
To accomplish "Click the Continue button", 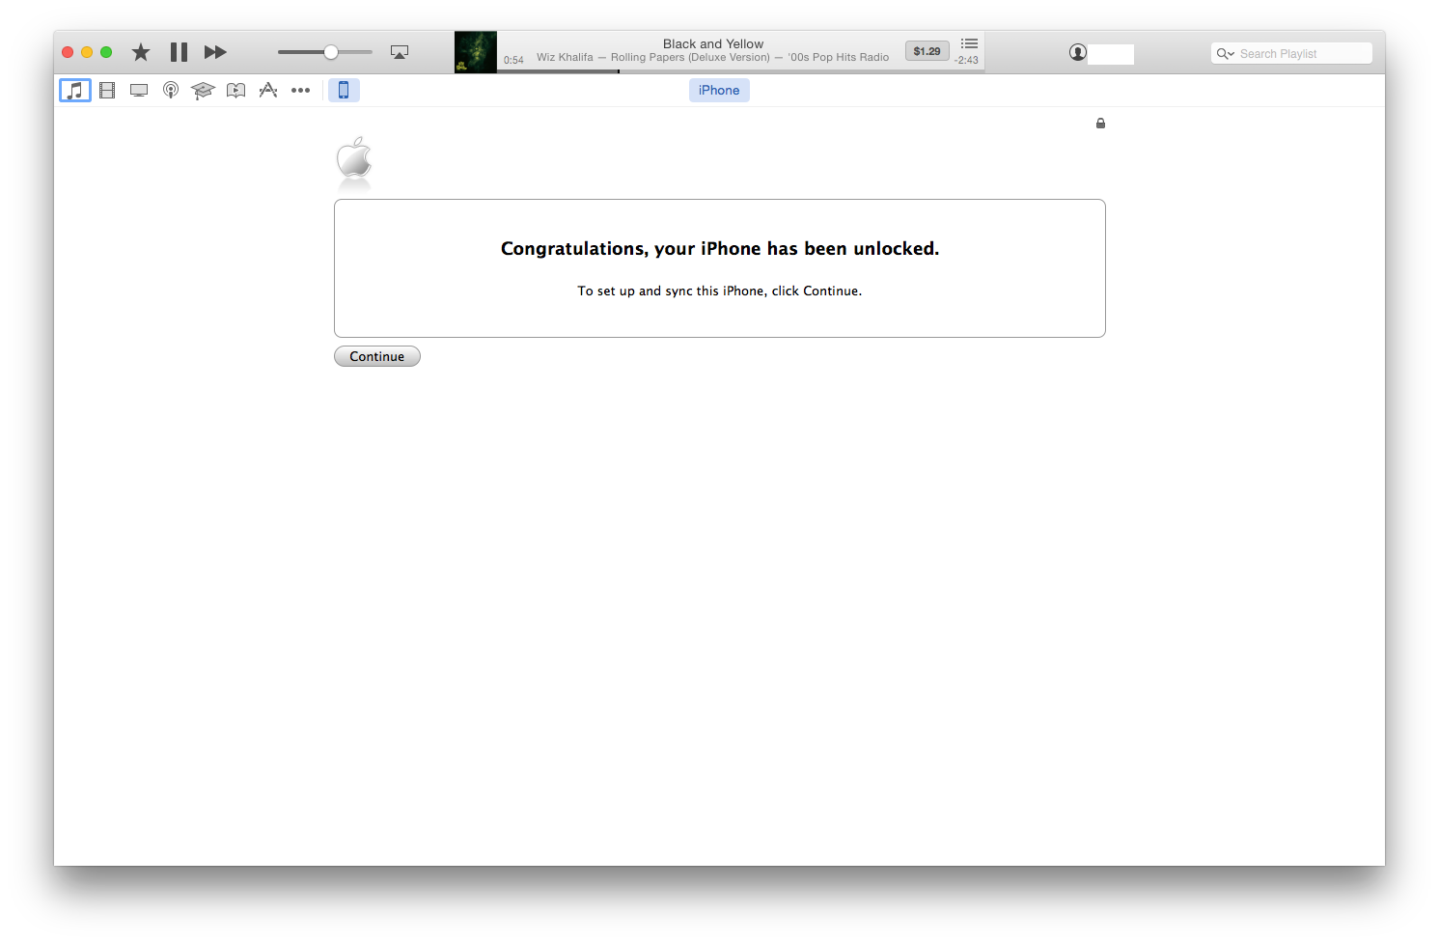I will pyautogui.click(x=377, y=356).
